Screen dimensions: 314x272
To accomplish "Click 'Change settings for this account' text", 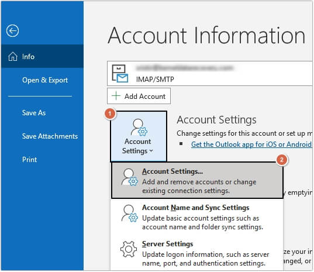I will tap(244, 133).
